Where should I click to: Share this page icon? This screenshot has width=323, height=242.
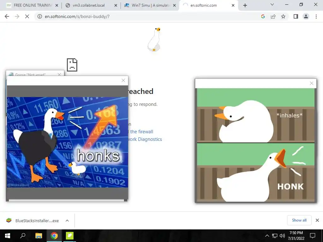tap(273, 16)
